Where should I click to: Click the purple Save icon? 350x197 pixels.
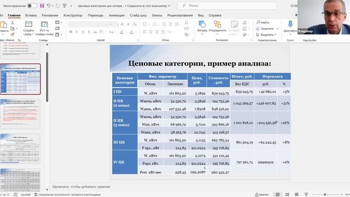(42, 6)
